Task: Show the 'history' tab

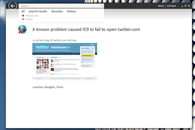Action: 72,11
